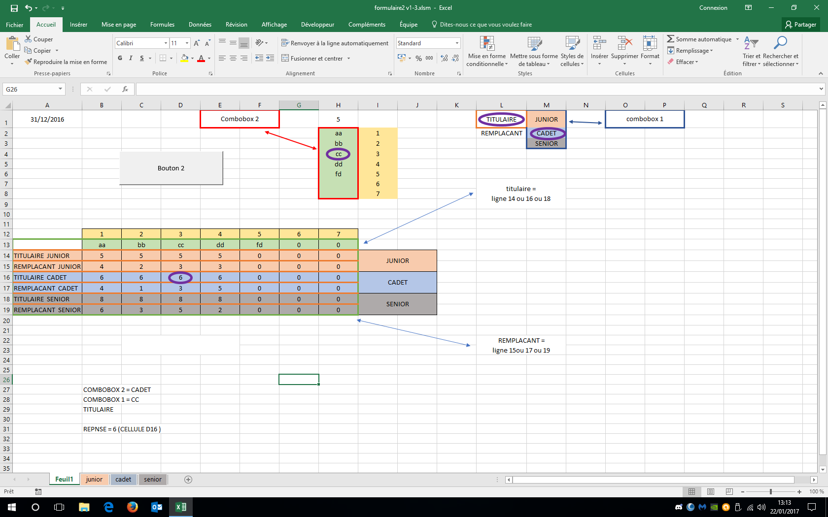The image size is (828, 517).
Task: Click the fill color bucket icon
Action: click(x=184, y=58)
